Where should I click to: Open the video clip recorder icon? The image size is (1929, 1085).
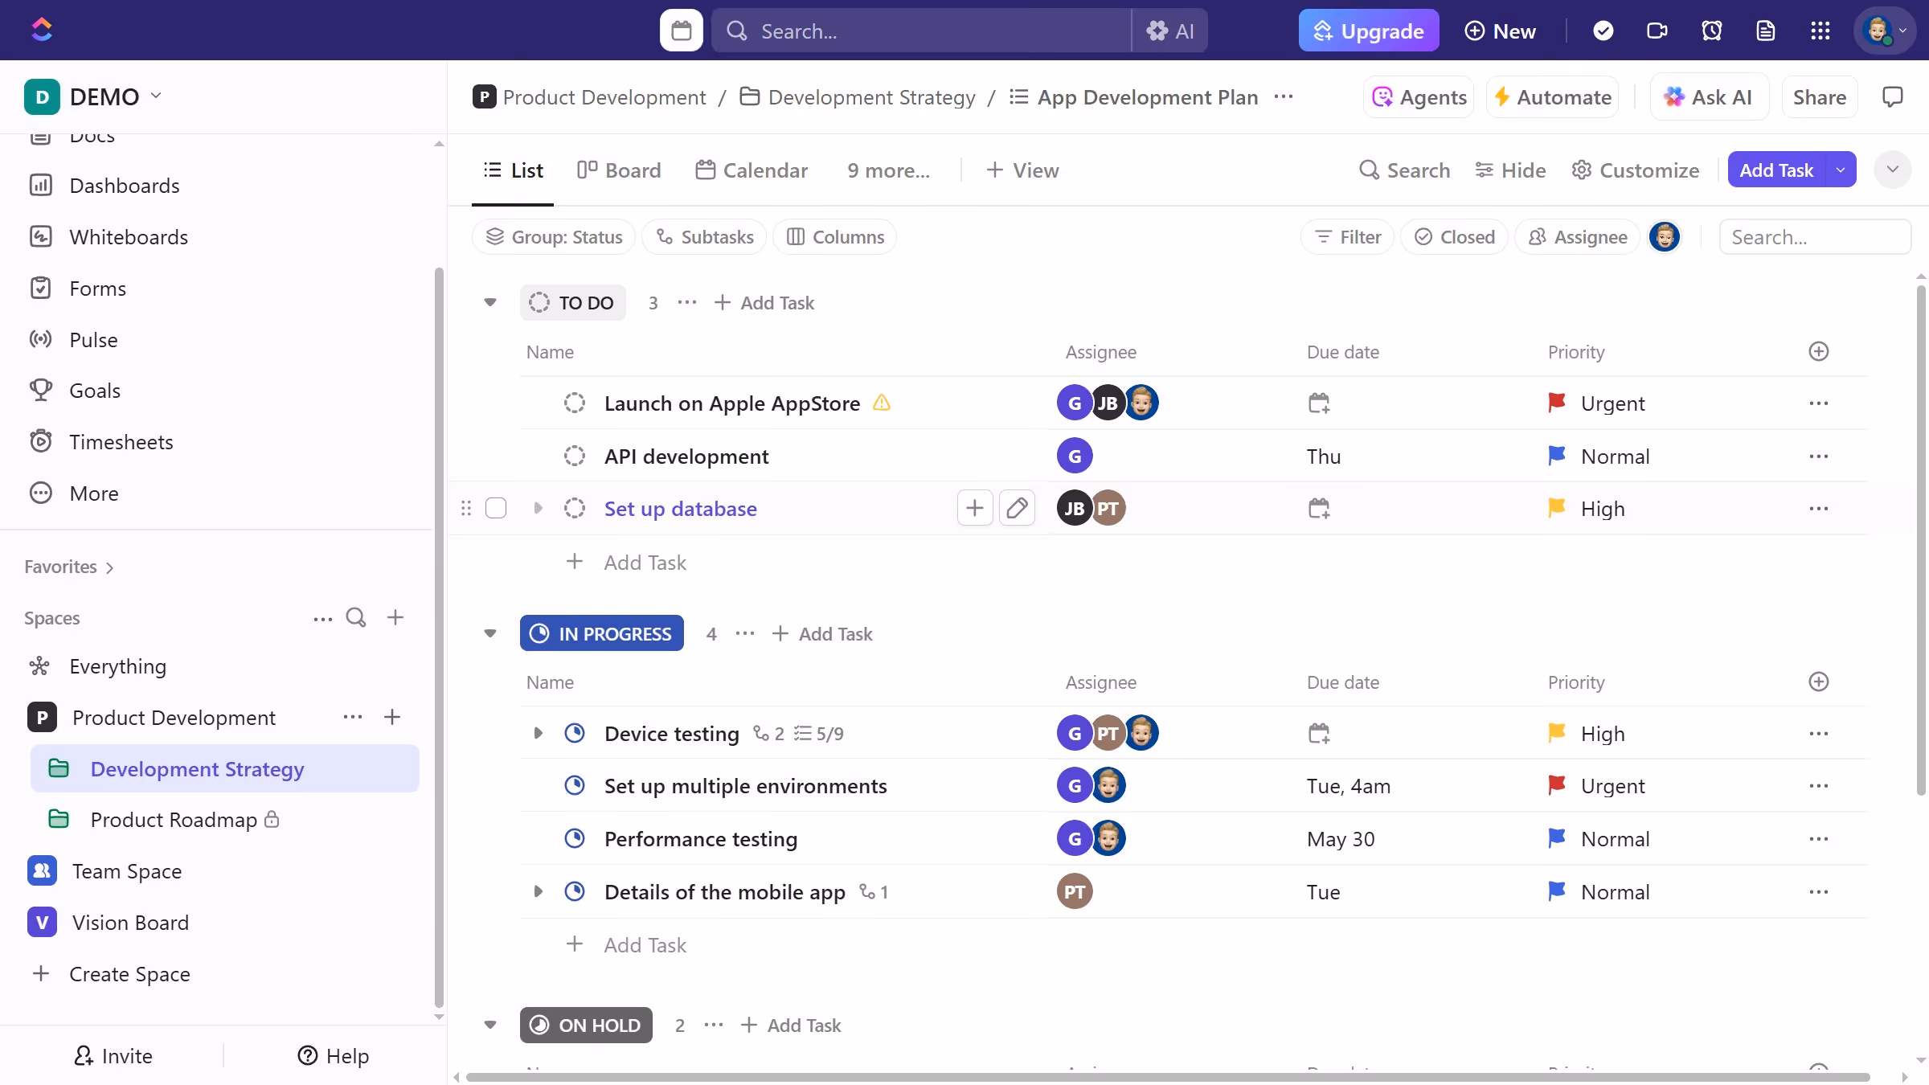[1657, 31]
